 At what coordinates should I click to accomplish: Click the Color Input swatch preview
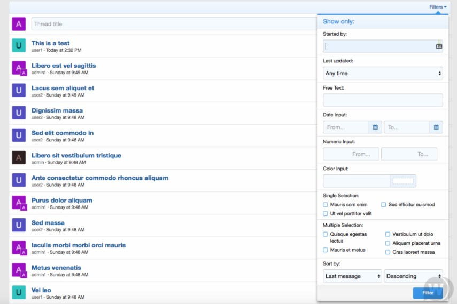[x=403, y=181]
